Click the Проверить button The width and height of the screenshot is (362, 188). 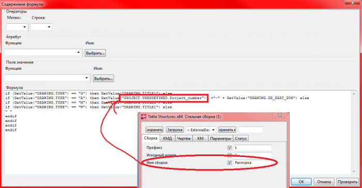[x=348, y=182]
